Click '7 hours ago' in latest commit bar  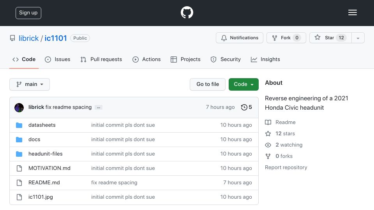[220, 107]
